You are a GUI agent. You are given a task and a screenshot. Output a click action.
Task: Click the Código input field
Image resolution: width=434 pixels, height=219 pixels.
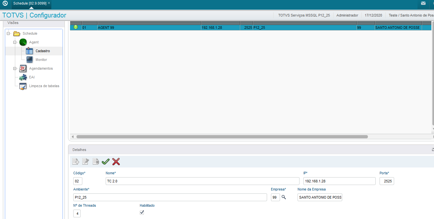click(78, 181)
